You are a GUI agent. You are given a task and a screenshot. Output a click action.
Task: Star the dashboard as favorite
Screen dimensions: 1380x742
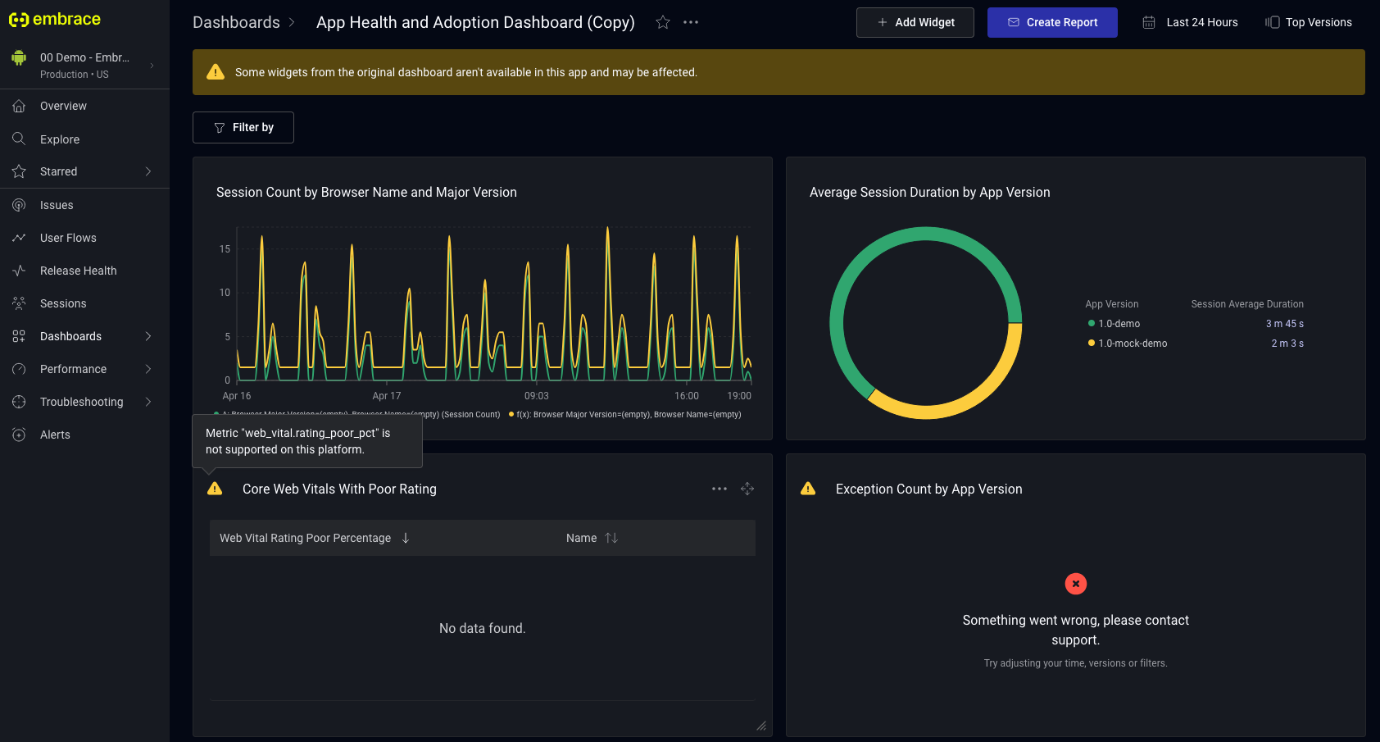click(663, 23)
